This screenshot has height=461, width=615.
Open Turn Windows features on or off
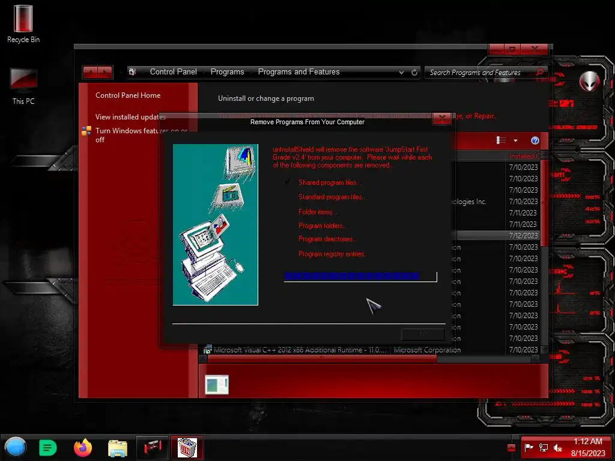[141, 135]
